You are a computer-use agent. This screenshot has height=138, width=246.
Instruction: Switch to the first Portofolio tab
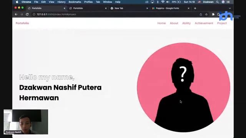[47, 8]
